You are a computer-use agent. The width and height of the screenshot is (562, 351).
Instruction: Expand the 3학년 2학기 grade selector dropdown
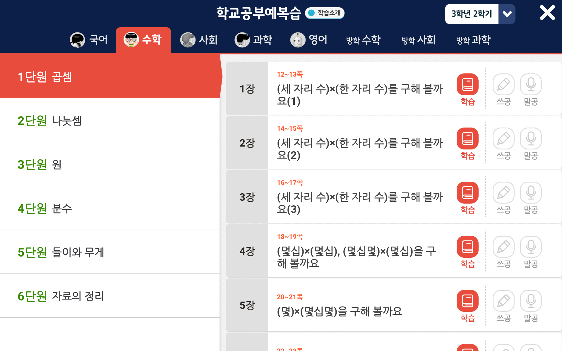507,13
